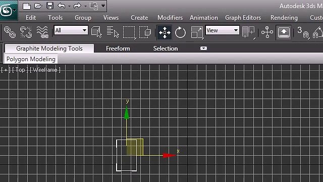Choose the Rectangular Selection Region tool
The height and width of the screenshot is (182, 323).
click(129, 32)
